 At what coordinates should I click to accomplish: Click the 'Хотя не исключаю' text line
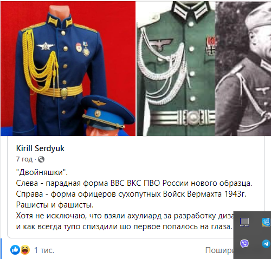click(125, 216)
